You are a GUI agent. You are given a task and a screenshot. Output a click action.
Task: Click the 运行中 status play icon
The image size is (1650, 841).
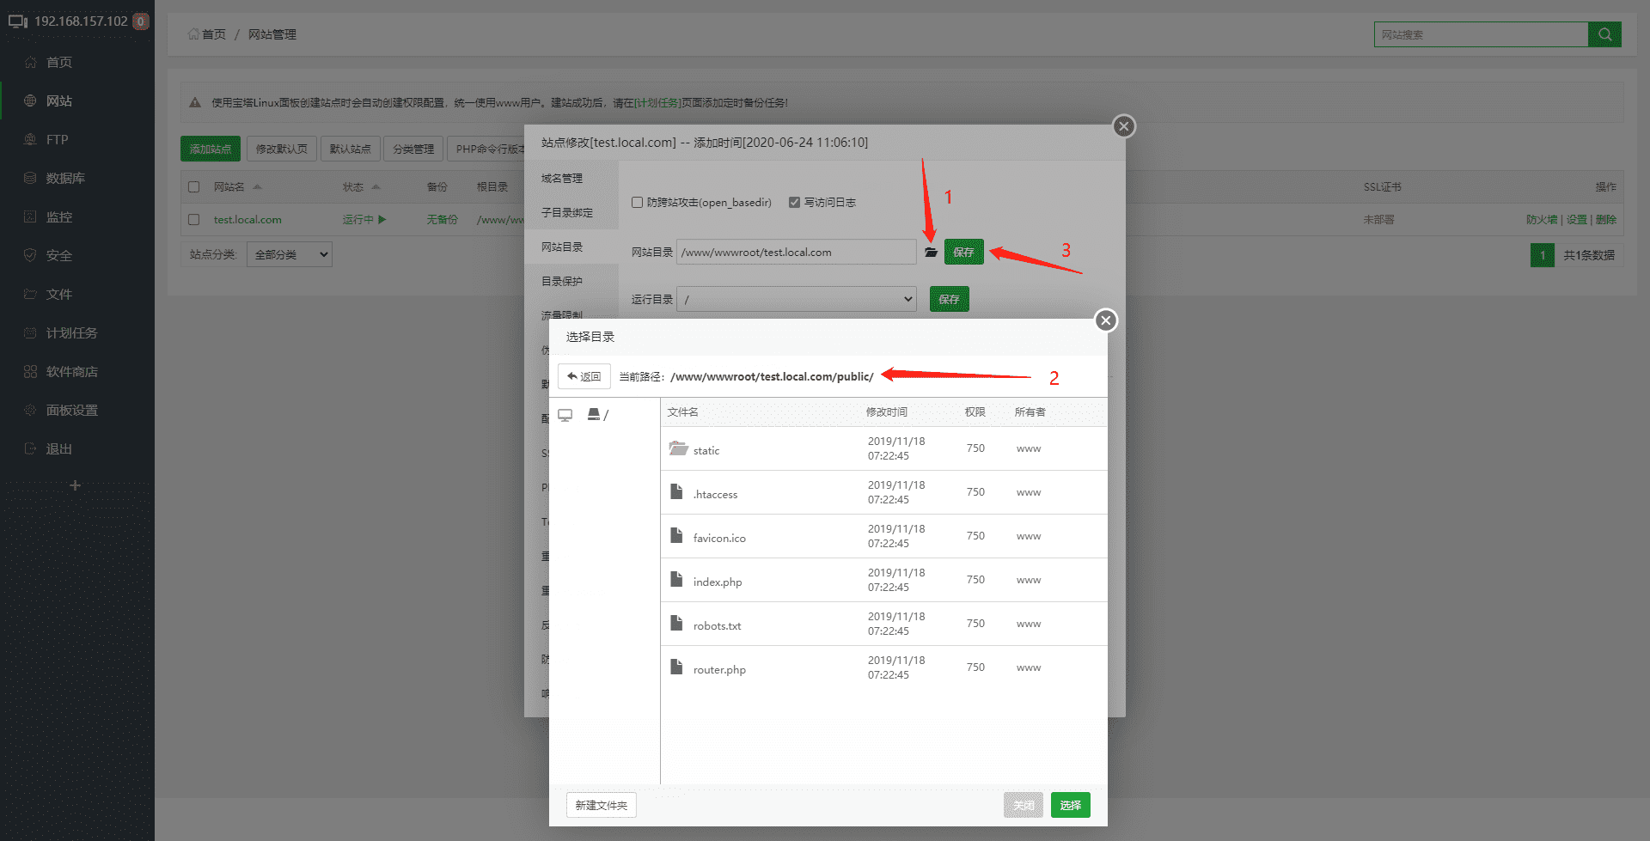pos(382,219)
